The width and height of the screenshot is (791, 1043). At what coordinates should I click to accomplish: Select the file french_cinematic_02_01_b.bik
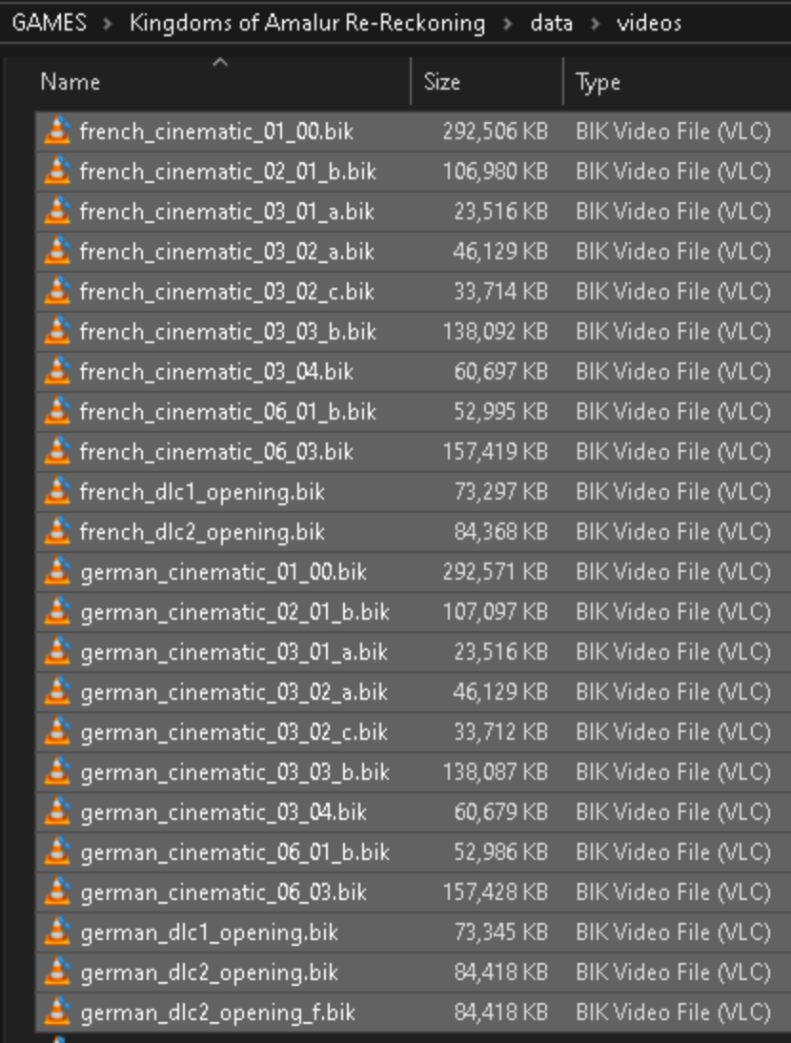(x=413, y=171)
